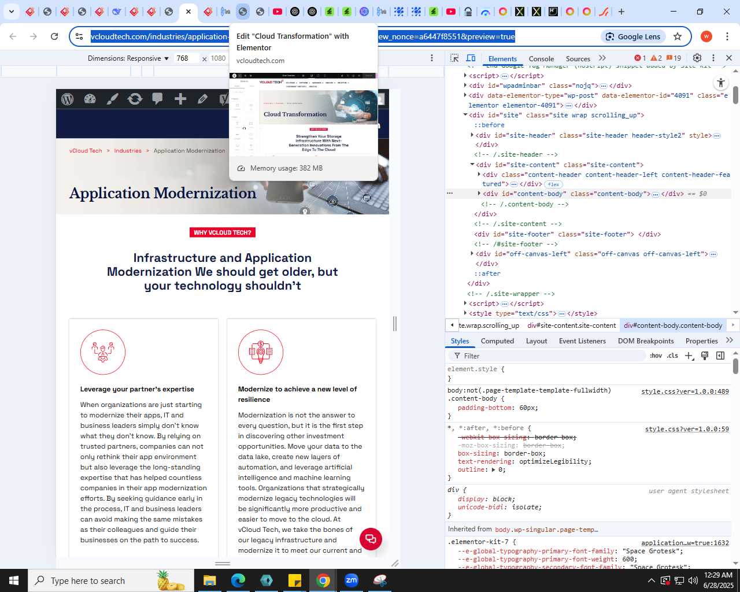Open the Properties tab
This screenshot has width=740, height=592.
701,341
